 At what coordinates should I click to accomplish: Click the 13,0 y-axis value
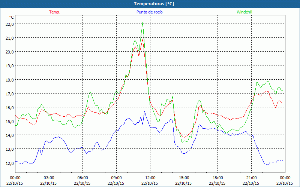tap(10, 149)
